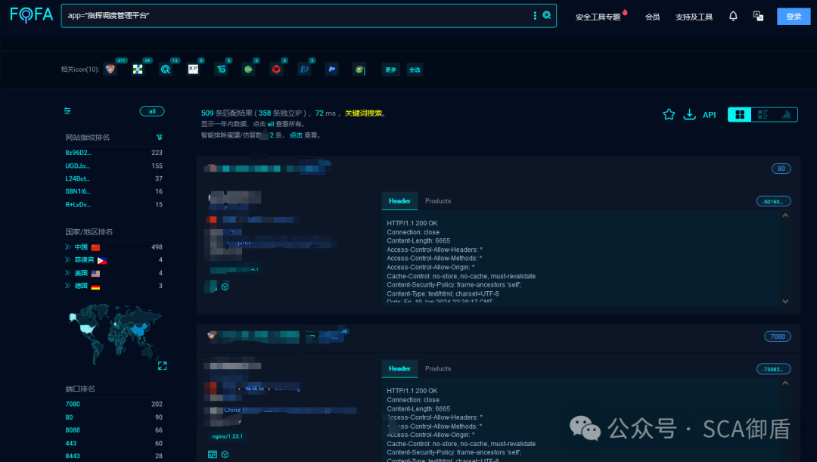Filter by port 443 in port ranking
The height and width of the screenshot is (462, 817).
(x=71, y=443)
